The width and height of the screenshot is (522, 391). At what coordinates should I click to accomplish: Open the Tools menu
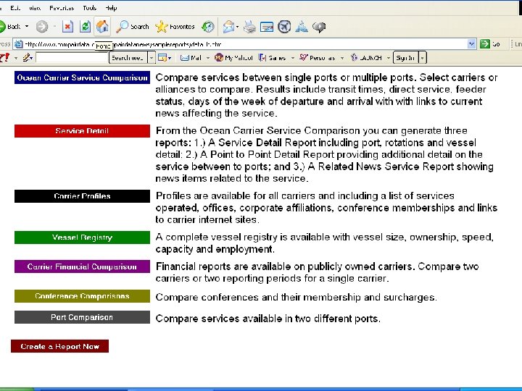pos(89,8)
